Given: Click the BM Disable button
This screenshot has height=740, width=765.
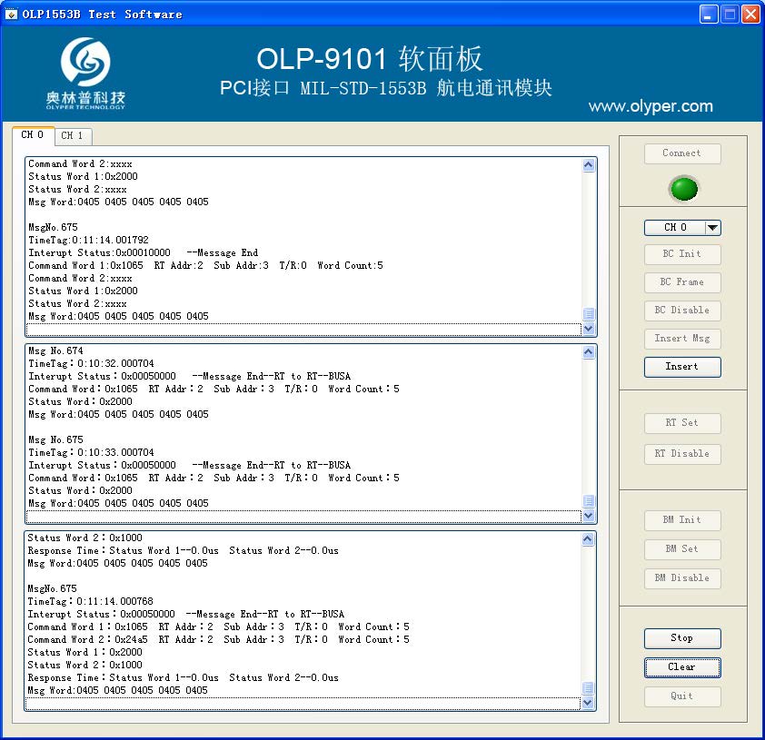Looking at the screenshot, I should pos(682,578).
